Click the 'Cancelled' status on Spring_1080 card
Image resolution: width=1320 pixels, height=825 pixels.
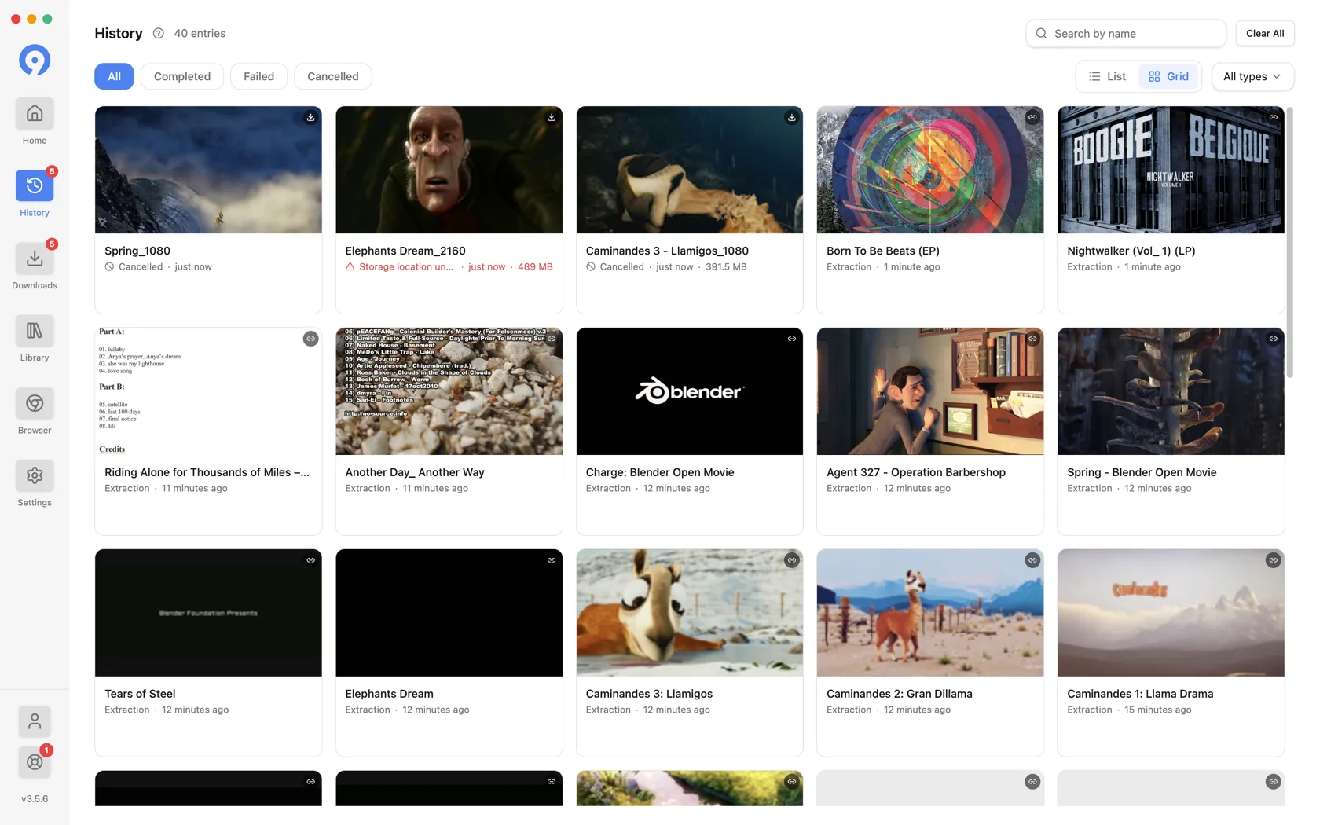pos(140,267)
